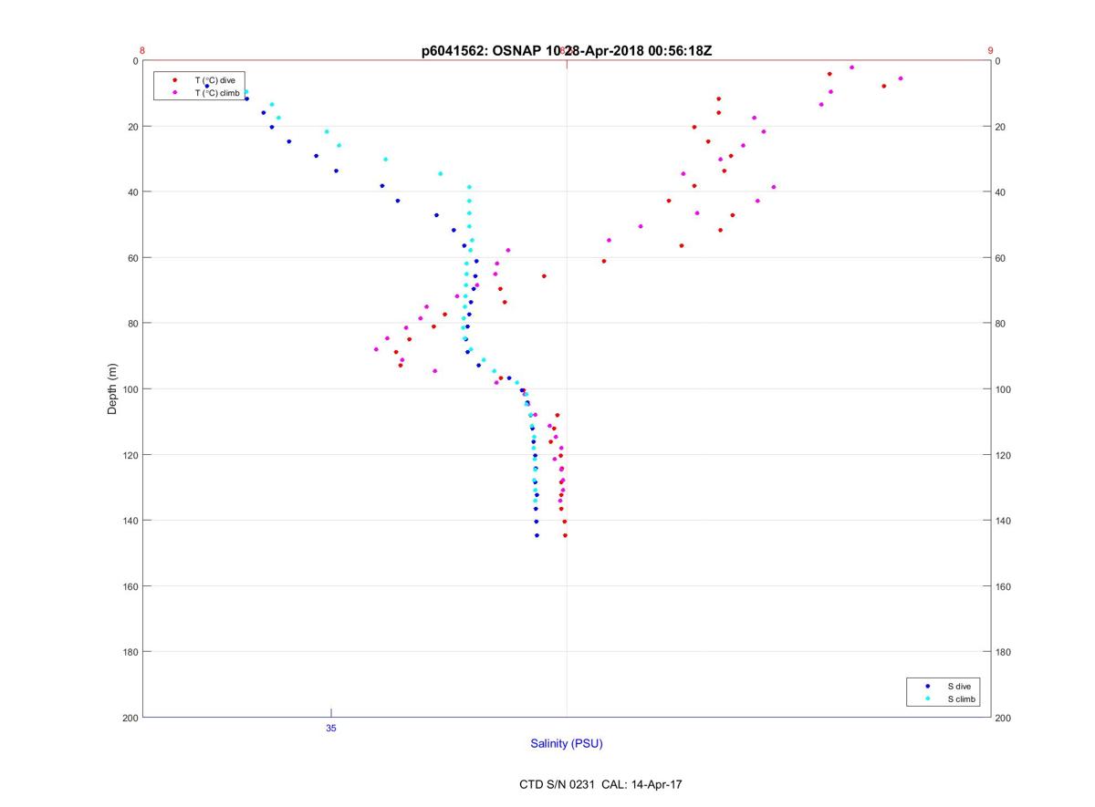Click the "60" tick on right depth axis

click(x=1000, y=258)
